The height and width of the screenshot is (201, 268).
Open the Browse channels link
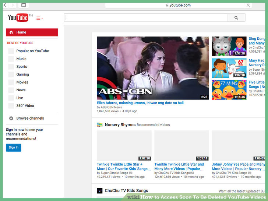[30, 118]
